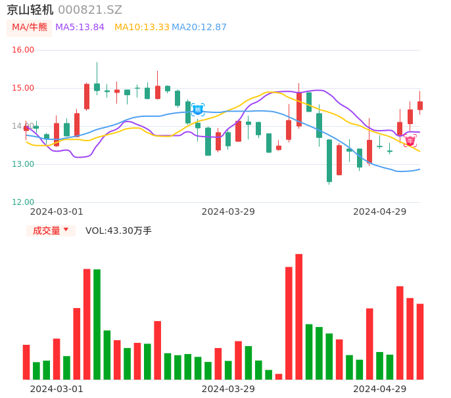Click the shortest red volume bar
The image size is (451, 398).
[x=279, y=376]
